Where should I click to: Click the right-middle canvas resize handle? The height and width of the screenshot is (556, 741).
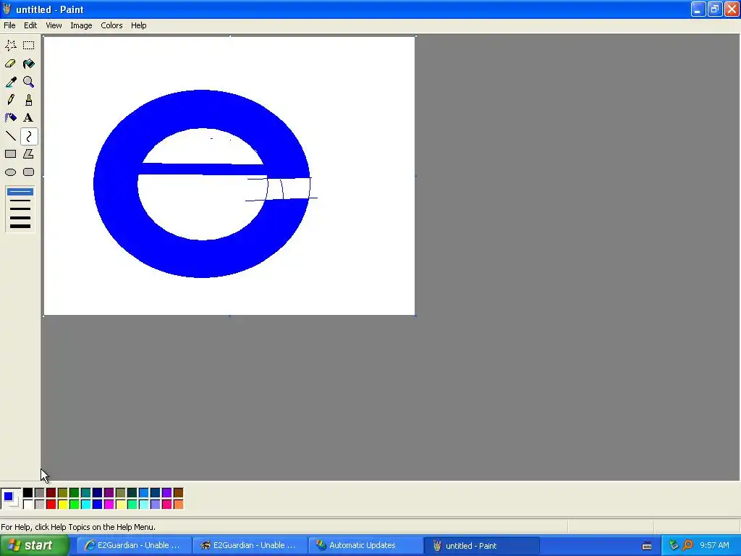pyautogui.click(x=415, y=176)
